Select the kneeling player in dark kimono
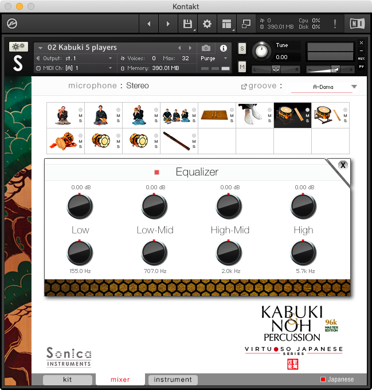Viewport: 372px width, 390px height. (x=101, y=115)
